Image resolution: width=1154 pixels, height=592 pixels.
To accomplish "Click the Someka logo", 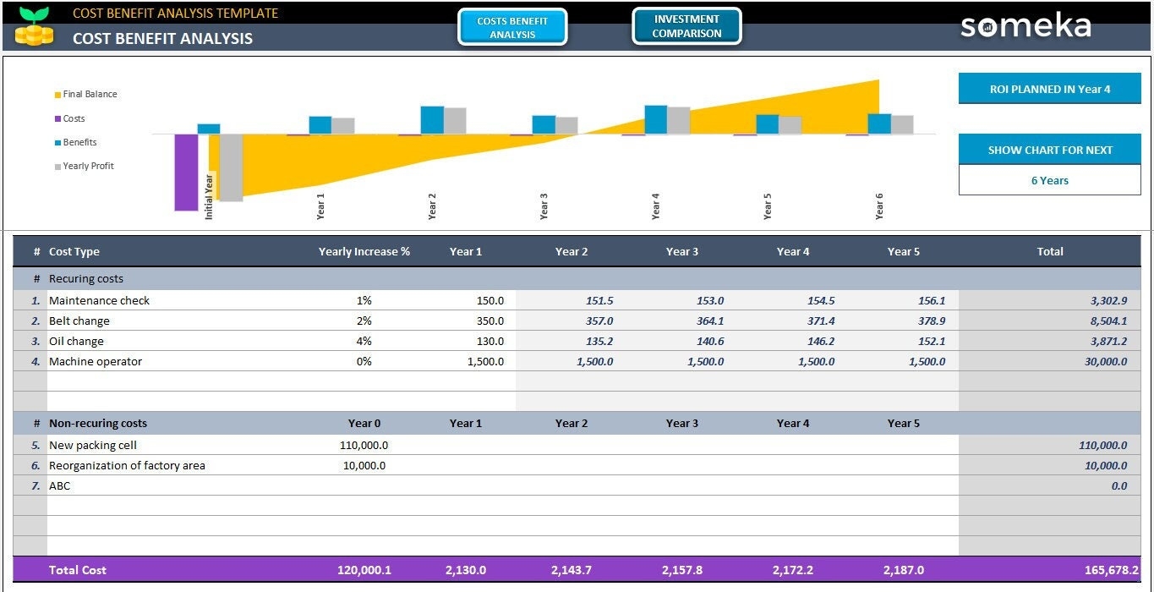I will pos(1025,26).
